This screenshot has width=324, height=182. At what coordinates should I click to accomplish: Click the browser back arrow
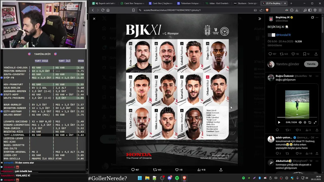[x=93, y=10]
